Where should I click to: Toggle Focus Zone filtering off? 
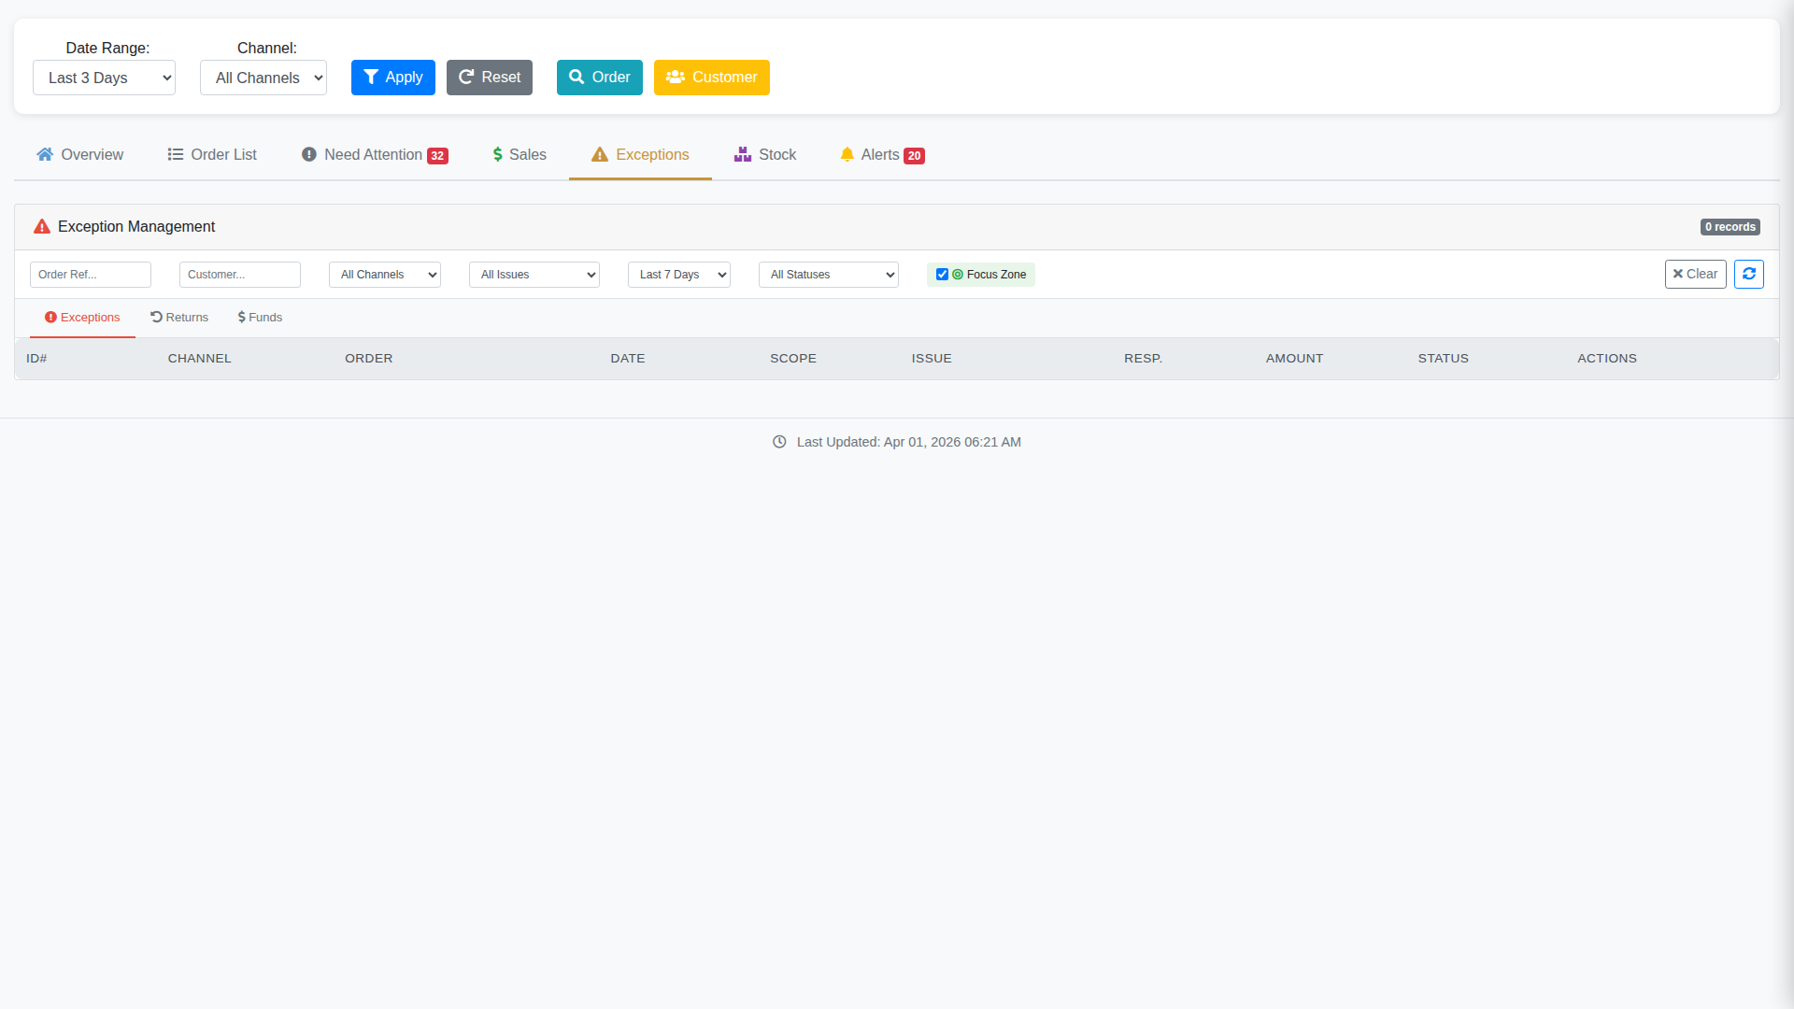point(942,274)
